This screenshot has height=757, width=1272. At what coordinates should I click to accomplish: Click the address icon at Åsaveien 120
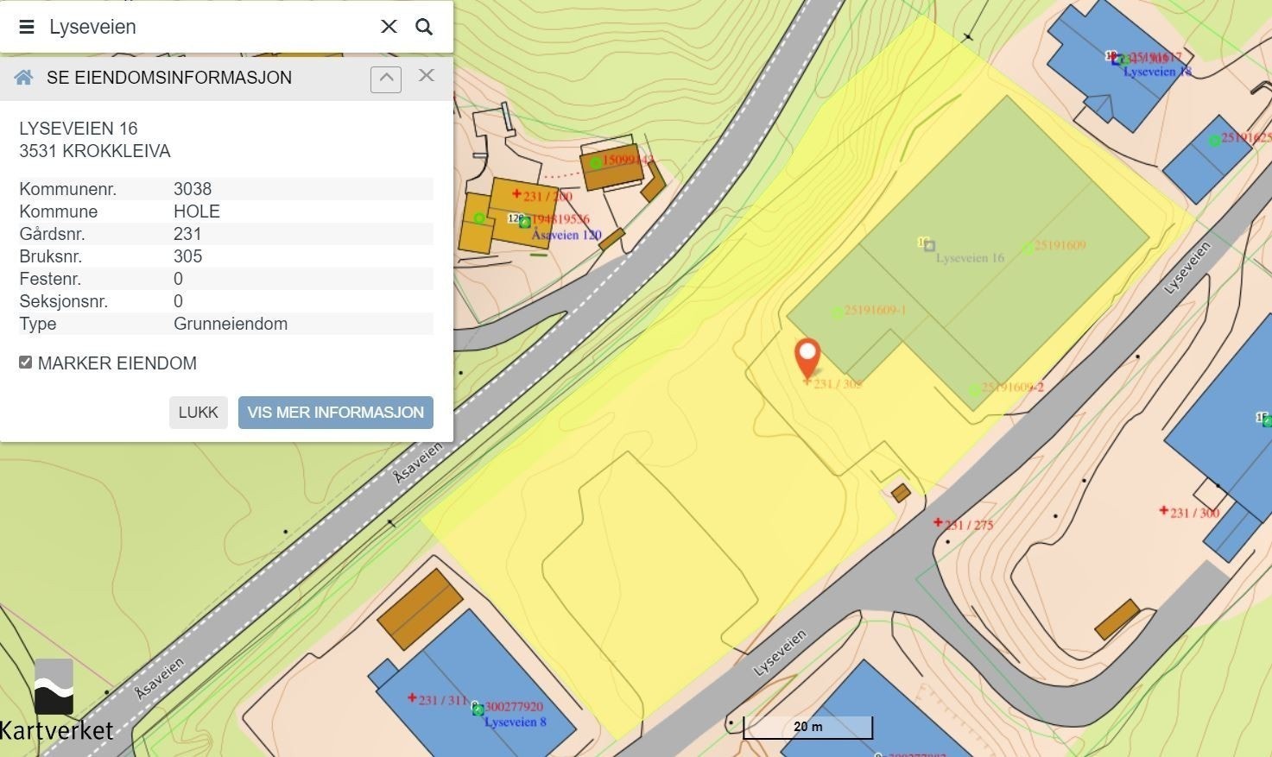click(x=524, y=222)
